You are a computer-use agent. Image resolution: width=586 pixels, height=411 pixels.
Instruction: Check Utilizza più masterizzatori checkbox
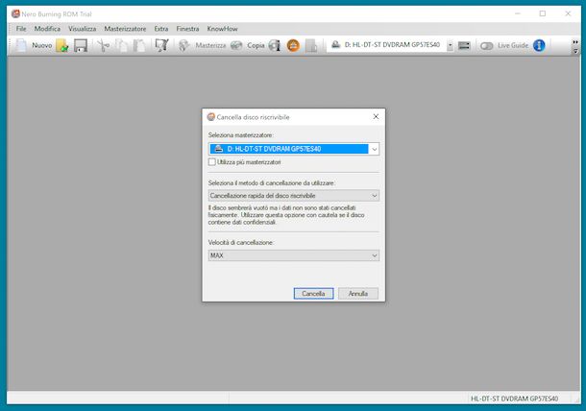coord(212,161)
